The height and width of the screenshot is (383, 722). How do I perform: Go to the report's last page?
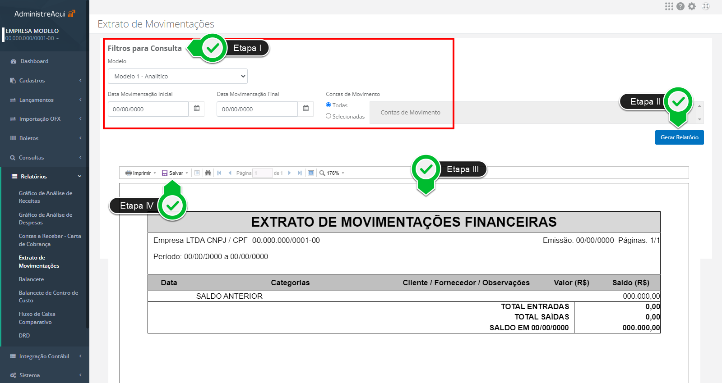300,173
